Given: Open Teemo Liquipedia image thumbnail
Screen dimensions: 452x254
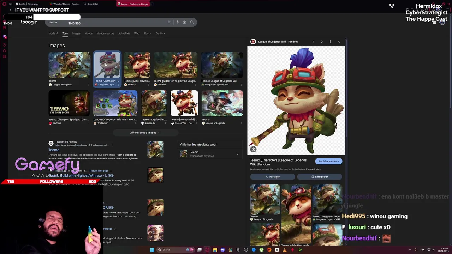Looking at the screenshot, I should (154, 103).
